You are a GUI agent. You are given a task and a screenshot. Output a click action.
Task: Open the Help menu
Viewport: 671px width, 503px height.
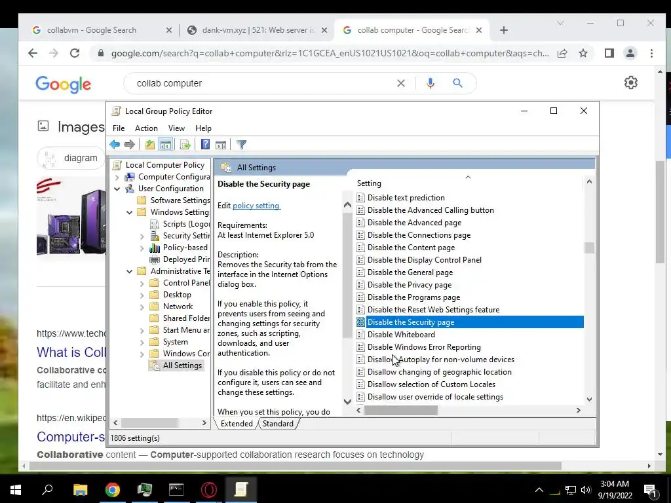pyautogui.click(x=203, y=128)
